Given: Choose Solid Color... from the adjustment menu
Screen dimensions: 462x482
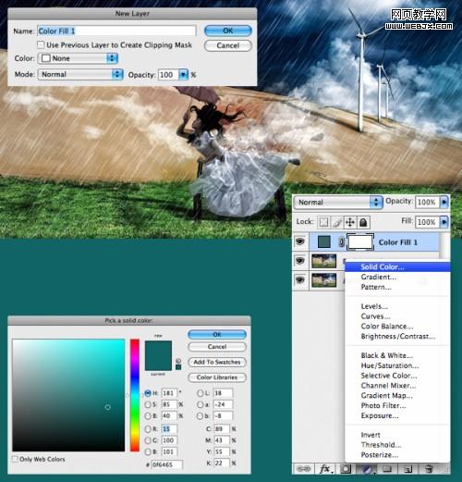Looking at the screenshot, I should coord(397,267).
